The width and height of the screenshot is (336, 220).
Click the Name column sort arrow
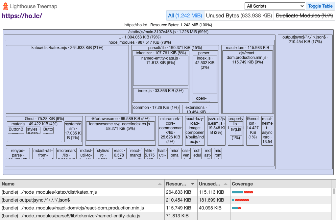[x=160, y=184]
